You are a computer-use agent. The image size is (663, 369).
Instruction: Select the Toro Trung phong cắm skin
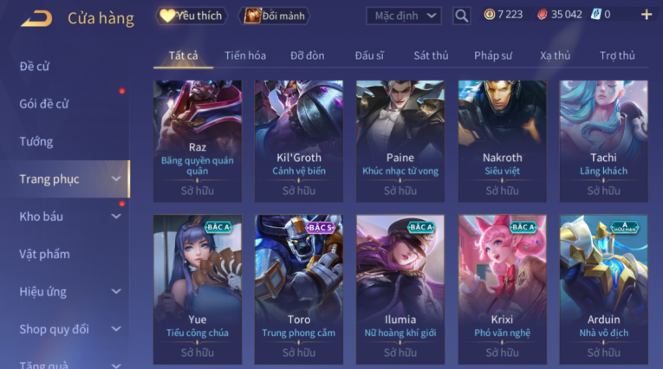click(298, 289)
